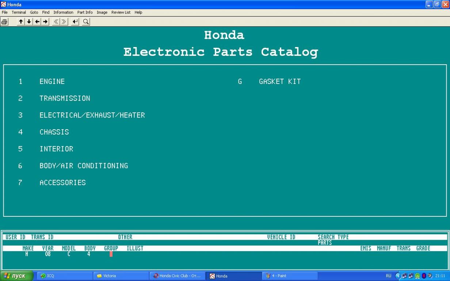This screenshot has height=281, width=450.
Task: Open the Terminal menu
Action: pyautogui.click(x=19, y=12)
